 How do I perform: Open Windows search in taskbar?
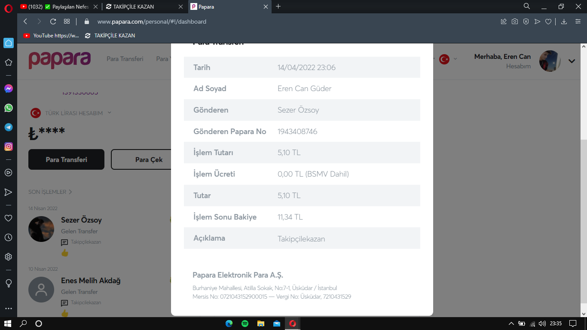pos(24,324)
